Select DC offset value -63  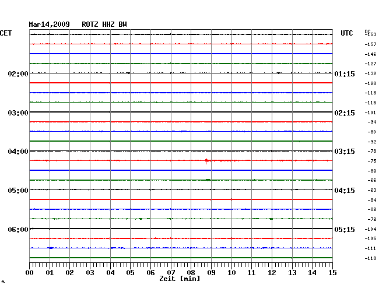click(372, 191)
